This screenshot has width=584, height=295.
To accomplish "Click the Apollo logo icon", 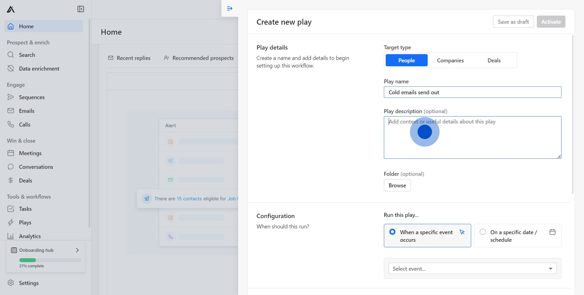I will tap(11, 9).
